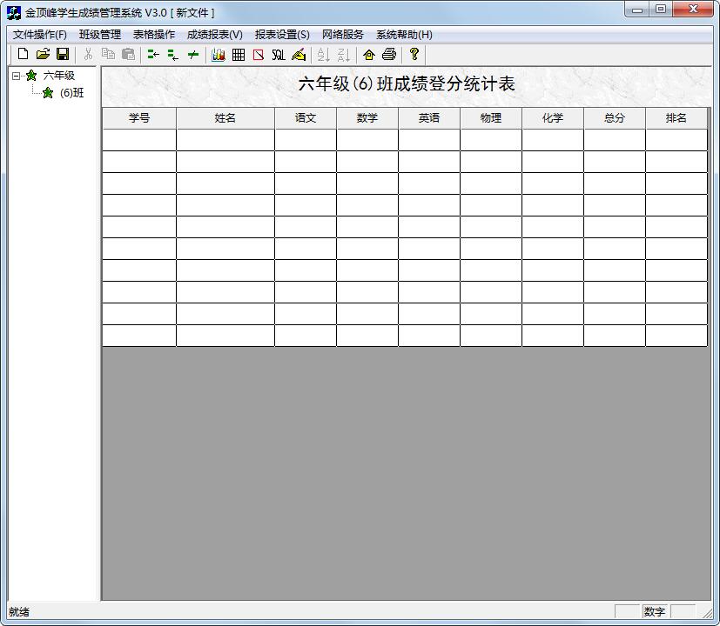Viewport: 720px width, 626px height.
Task: Click the red diagonal box icon
Action: pyautogui.click(x=259, y=55)
